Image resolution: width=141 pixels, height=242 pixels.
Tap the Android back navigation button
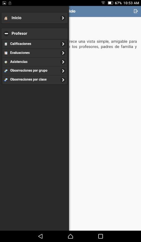(40, 236)
